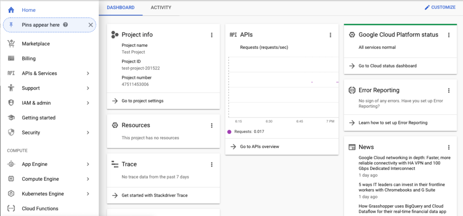
Task: Click the pin icon in Pins banner
Action: tap(11, 25)
